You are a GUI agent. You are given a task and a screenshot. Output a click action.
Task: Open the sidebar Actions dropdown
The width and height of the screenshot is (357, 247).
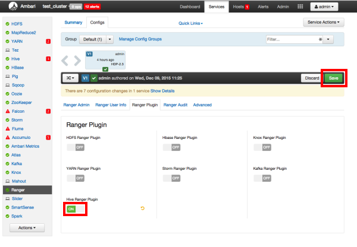(x=27, y=227)
